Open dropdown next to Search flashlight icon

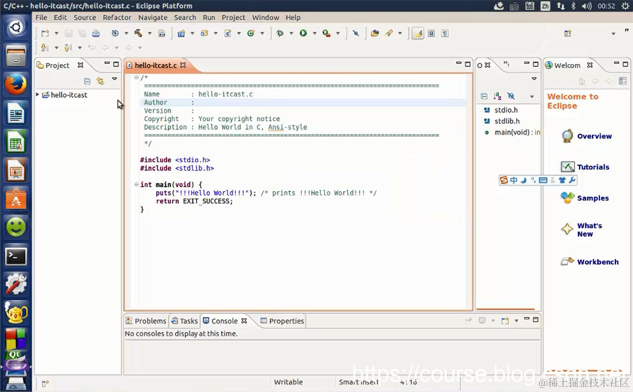(x=400, y=33)
